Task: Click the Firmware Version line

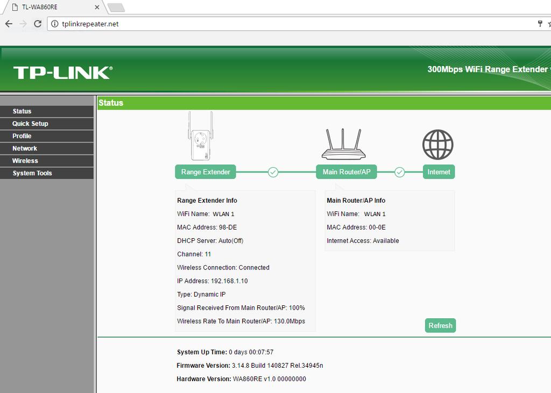Action: [250, 366]
